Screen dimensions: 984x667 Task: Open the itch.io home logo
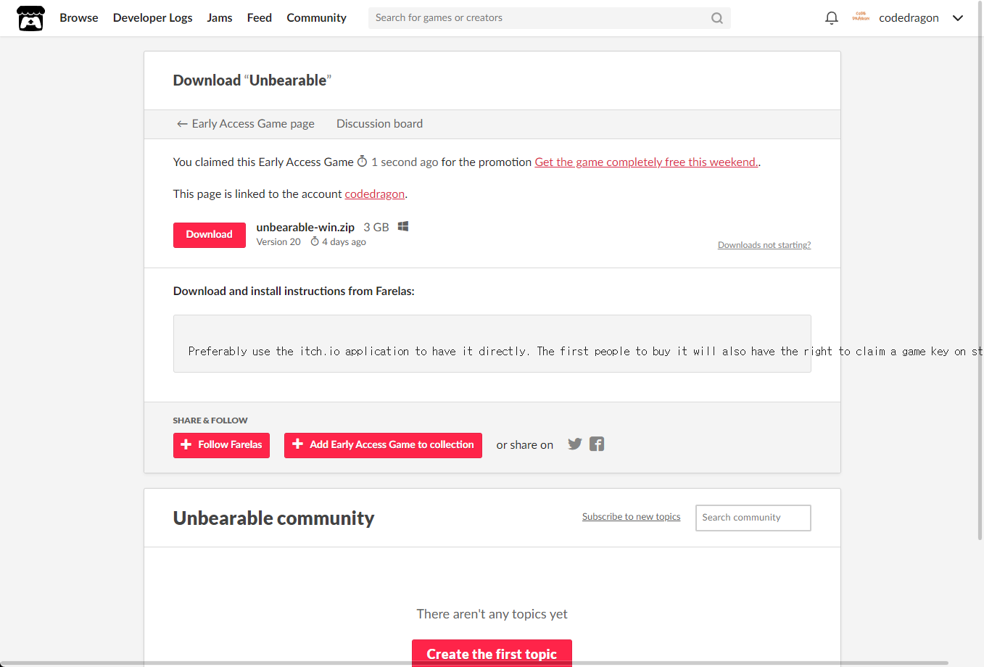30,18
